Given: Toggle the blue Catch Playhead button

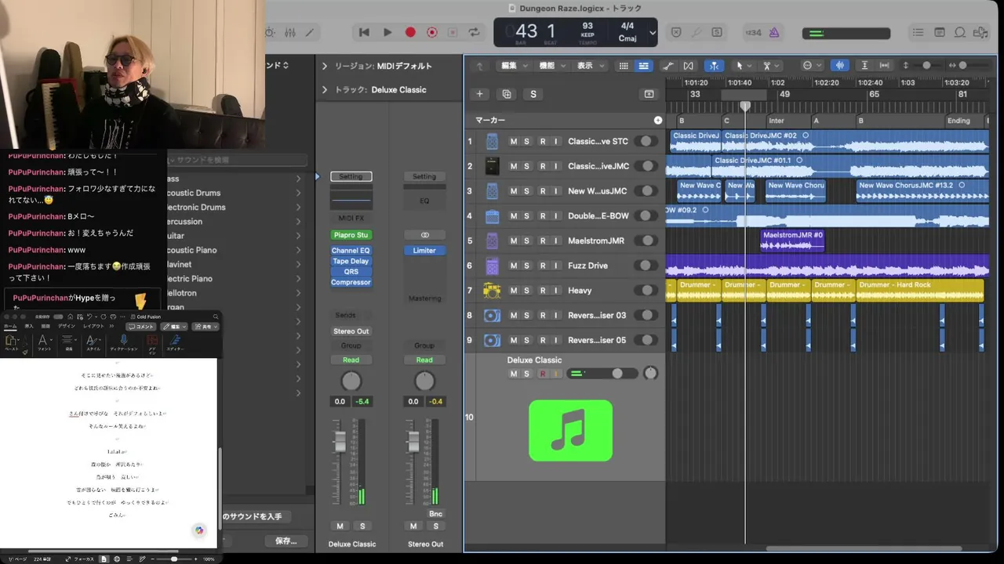Looking at the screenshot, I should pyautogui.click(x=714, y=66).
